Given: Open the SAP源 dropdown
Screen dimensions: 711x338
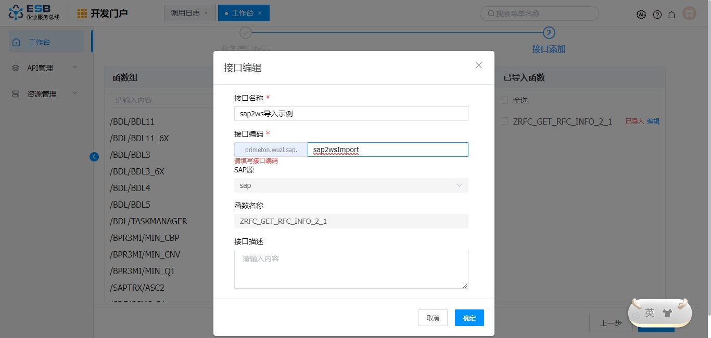Looking at the screenshot, I should coord(351,185).
